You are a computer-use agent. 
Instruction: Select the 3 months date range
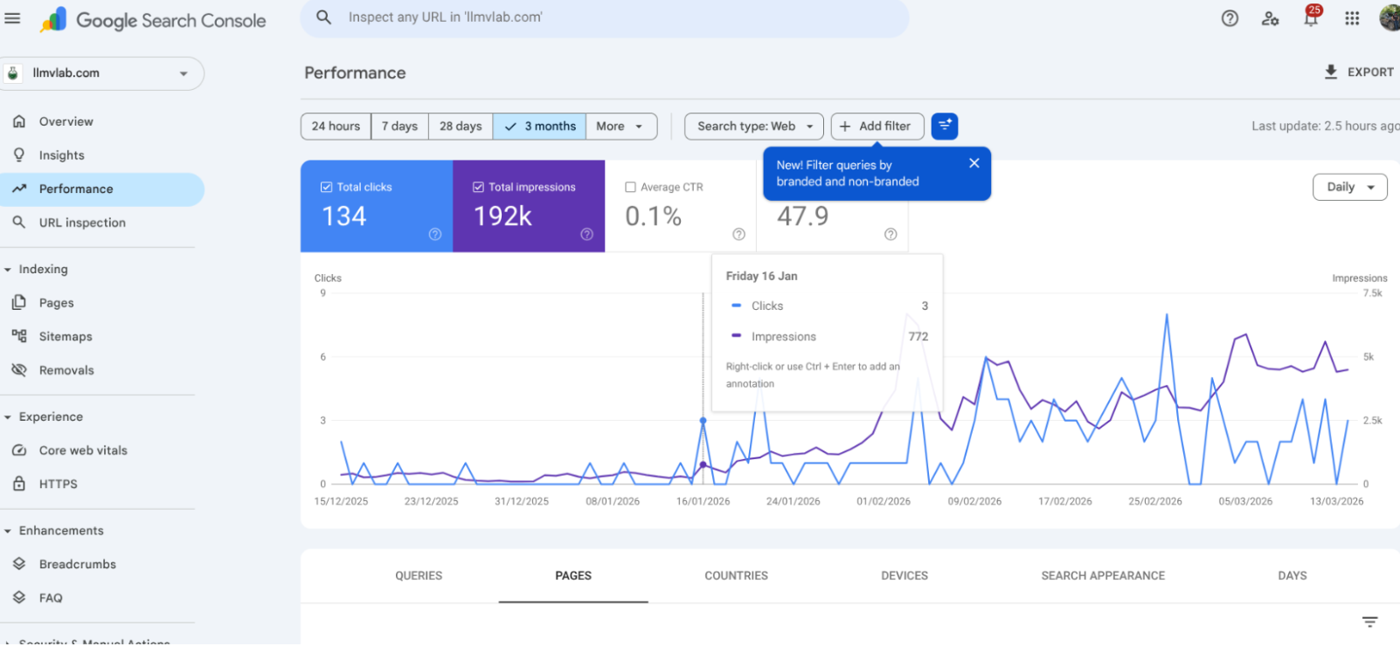pyautogui.click(x=539, y=127)
